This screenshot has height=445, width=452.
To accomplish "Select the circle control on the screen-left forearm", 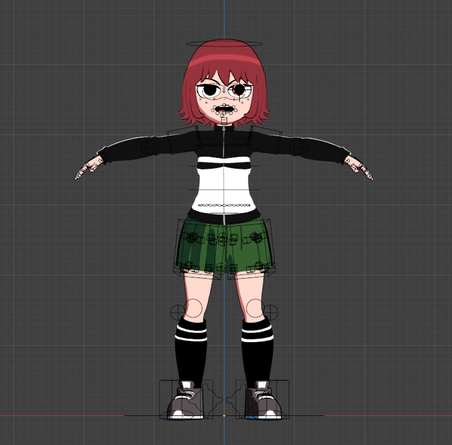I will click(x=149, y=147).
